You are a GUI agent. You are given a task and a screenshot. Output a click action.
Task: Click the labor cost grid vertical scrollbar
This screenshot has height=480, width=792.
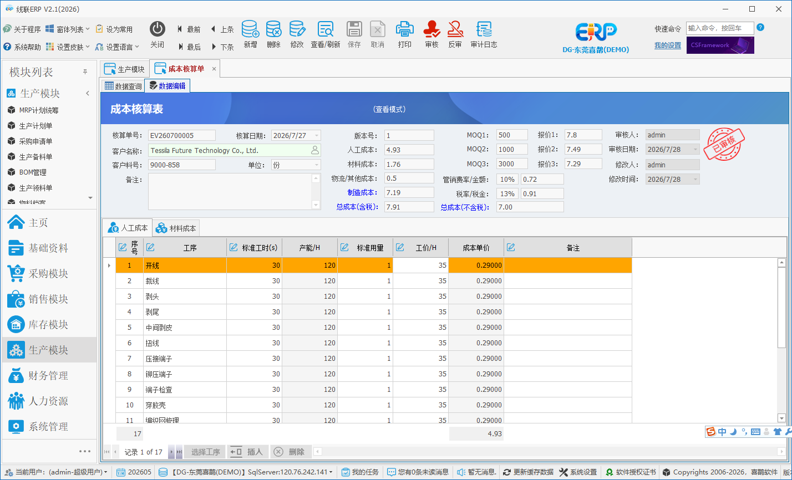tap(781, 340)
